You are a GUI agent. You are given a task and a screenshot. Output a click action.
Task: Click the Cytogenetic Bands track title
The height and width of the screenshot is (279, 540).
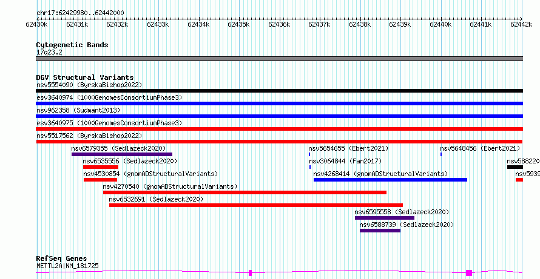[72, 45]
